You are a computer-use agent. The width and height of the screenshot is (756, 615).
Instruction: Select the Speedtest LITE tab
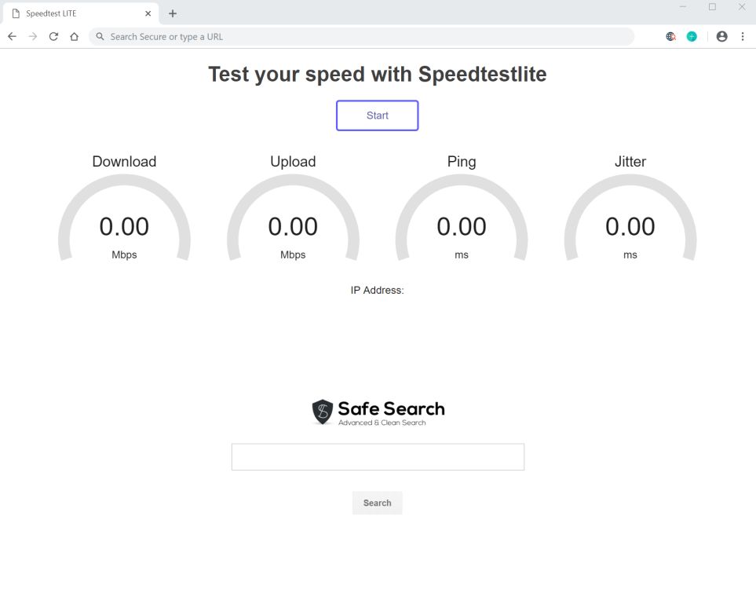pyautogui.click(x=71, y=13)
